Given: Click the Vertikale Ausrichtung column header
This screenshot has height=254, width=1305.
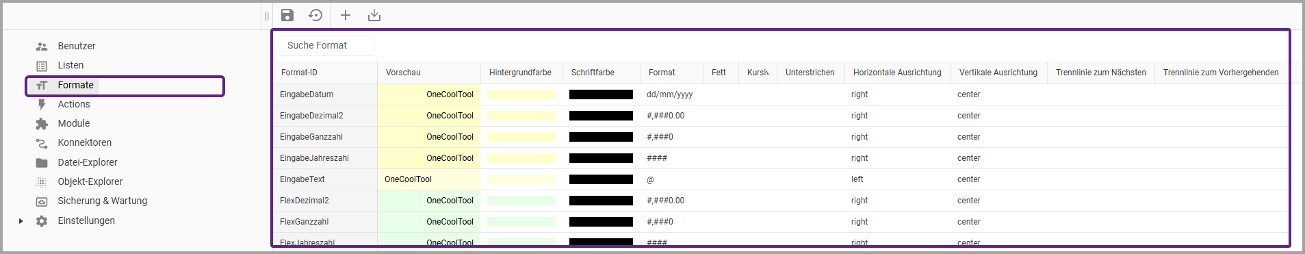Looking at the screenshot, I should 999,73.
